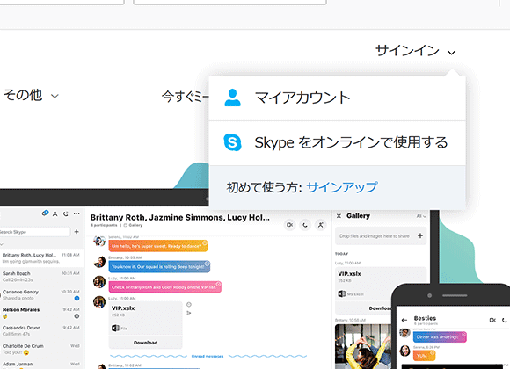Click the contacts person icon in the sidebar header
Screen dimensions: 510x369
pyautogui.click(x=55, y=213)
